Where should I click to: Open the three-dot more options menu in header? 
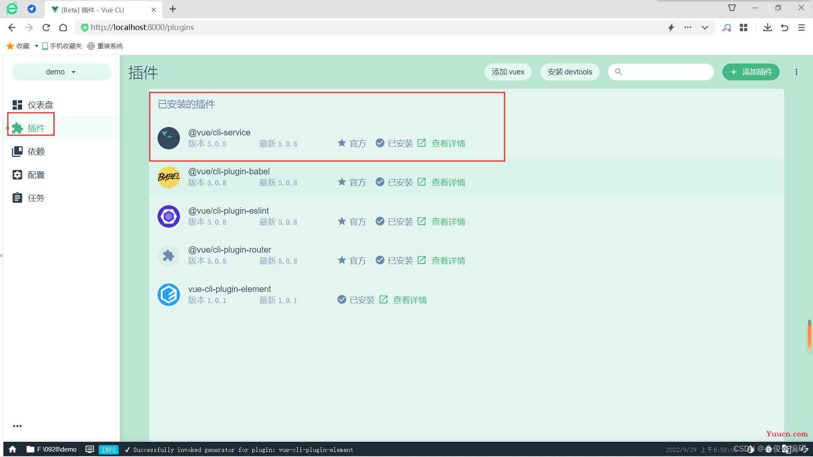coord(796,72)
